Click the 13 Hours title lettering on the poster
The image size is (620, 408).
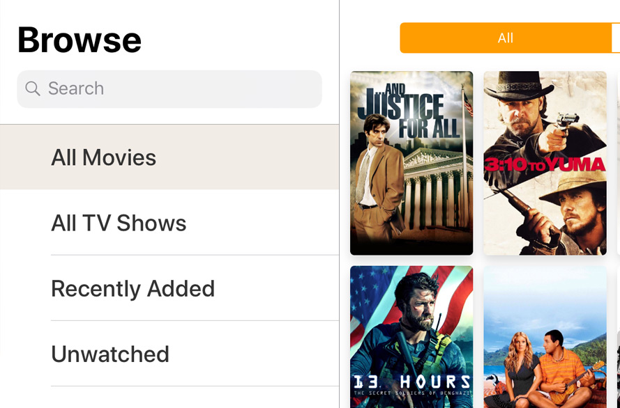pyautogui.click(x=411, y=382)
